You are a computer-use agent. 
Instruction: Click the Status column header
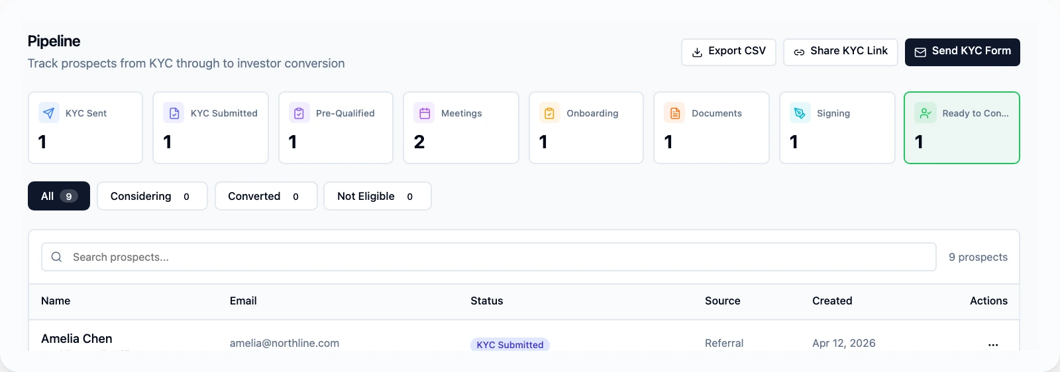[x=487, y=301]
